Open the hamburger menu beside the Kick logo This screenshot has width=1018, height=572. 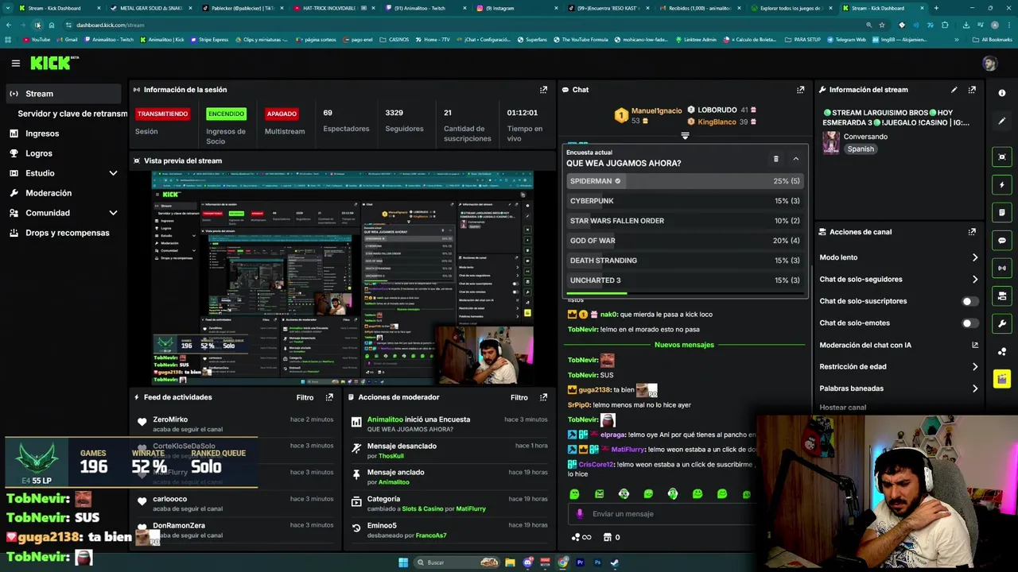pyautogui.click(x=15, y=63)
